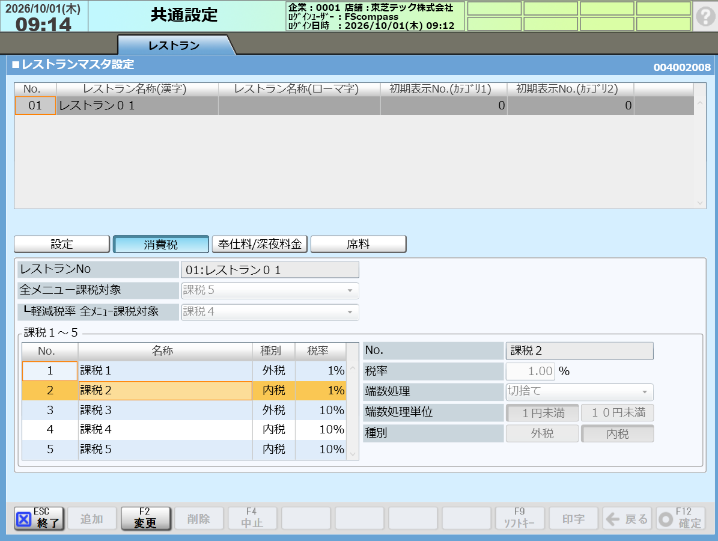Click the 外税 type cell of 課税1
This screenshot has width=718, height=541.
tap(274, 371)
